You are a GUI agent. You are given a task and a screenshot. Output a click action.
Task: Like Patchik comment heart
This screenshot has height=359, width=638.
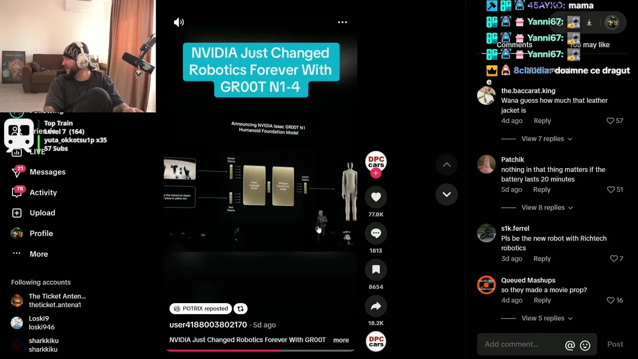pos(611,189)
